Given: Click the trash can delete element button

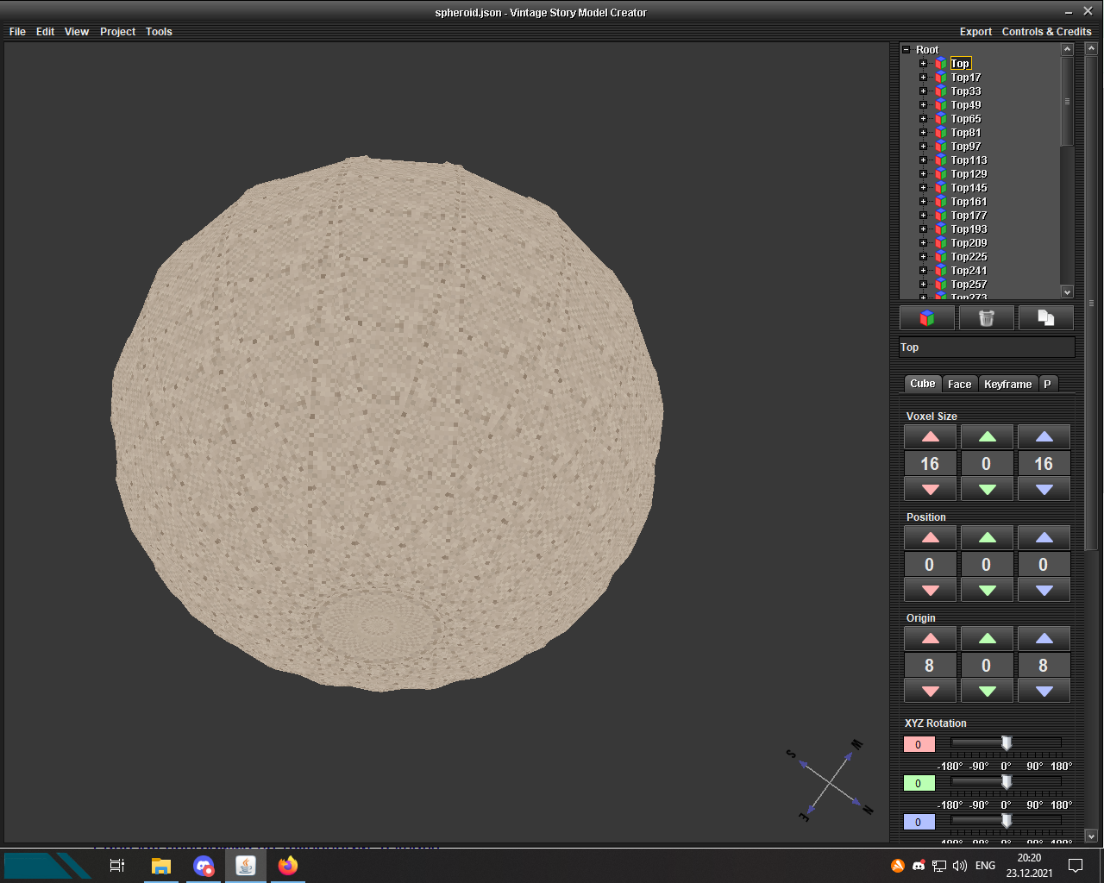Looking at the screenshot, I should [x=986, y=318].
